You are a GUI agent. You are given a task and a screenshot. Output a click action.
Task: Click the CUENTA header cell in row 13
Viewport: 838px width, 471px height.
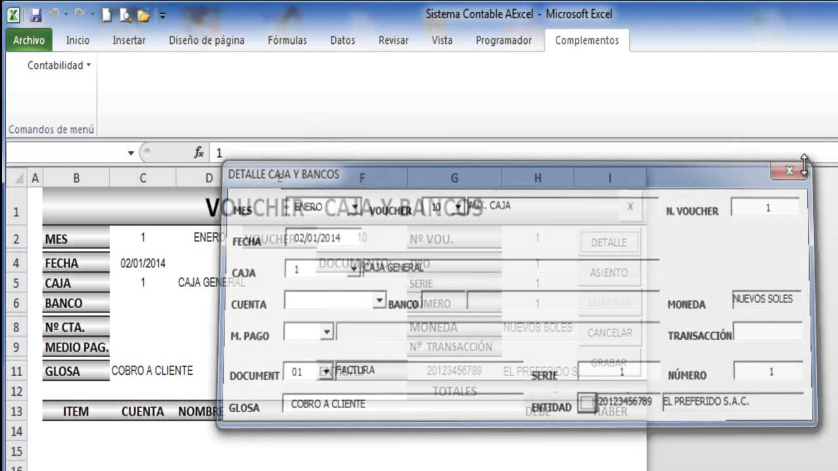pyautogui.click(x=143, y=411)
